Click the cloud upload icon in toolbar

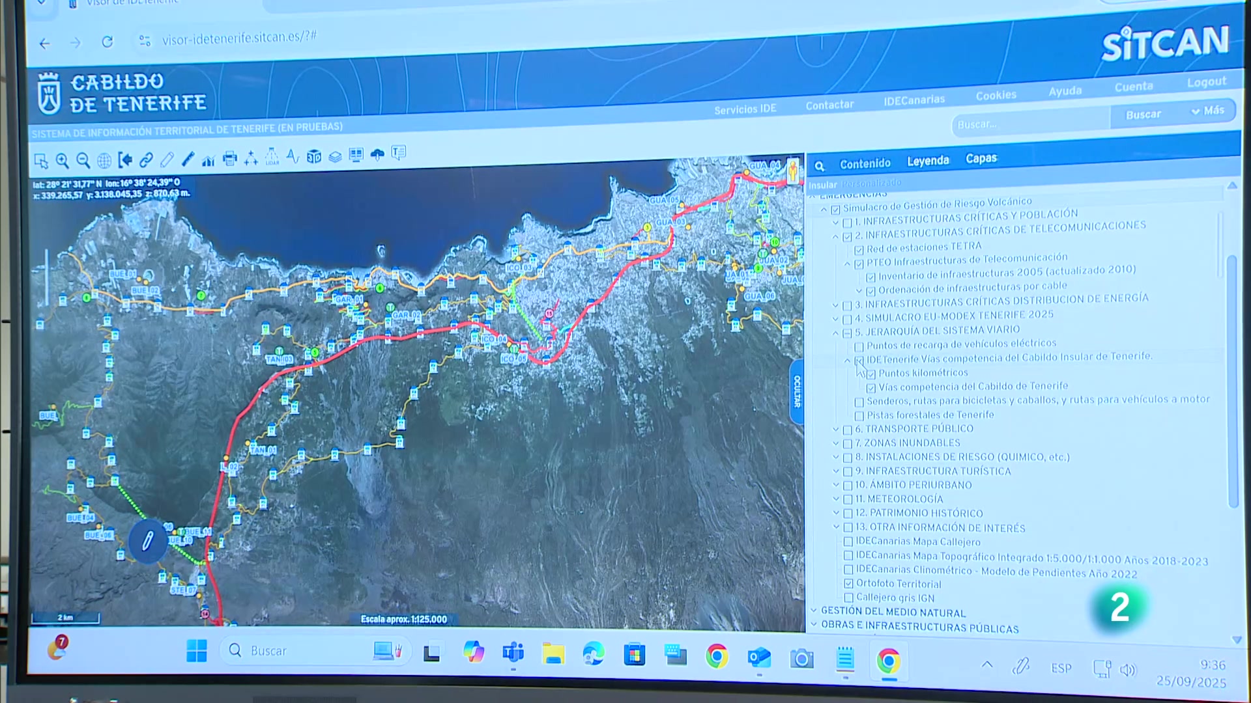pos(377,155)
